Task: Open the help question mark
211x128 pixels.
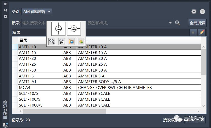Action: 202,12
